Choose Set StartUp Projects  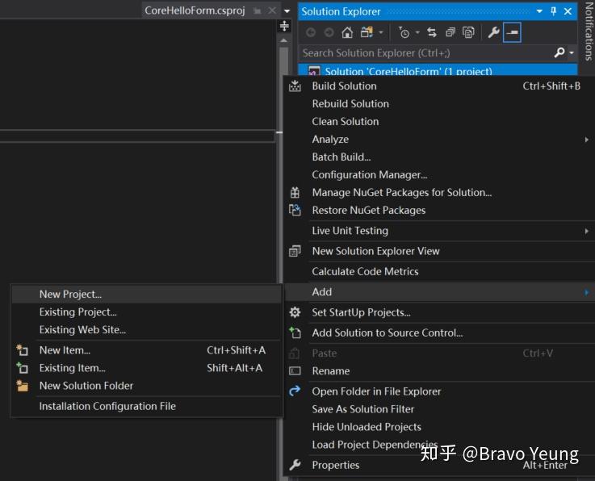click(x=439, y=312)
